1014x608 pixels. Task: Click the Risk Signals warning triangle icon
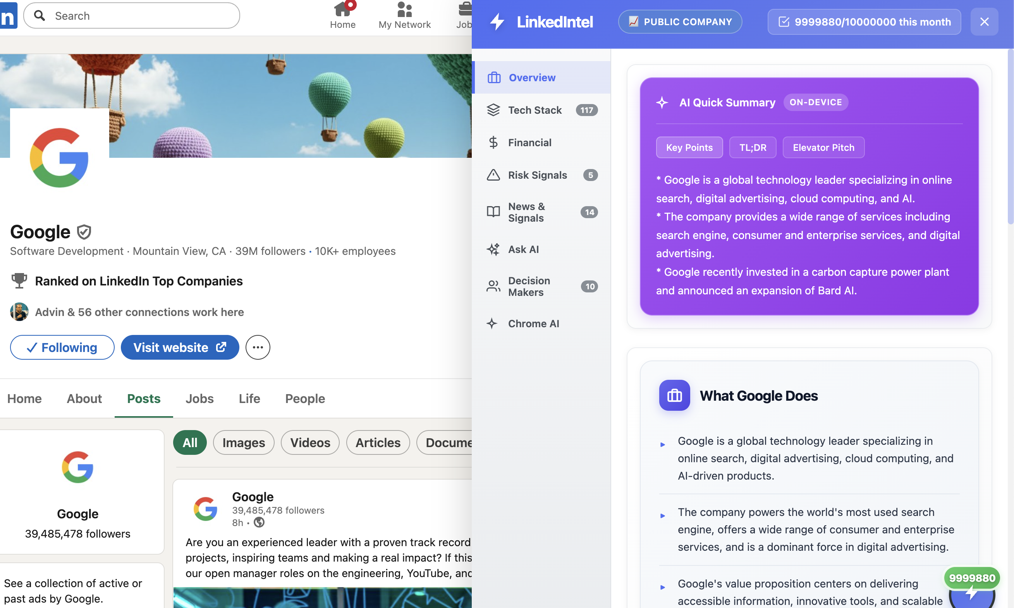tap(493, 175)
